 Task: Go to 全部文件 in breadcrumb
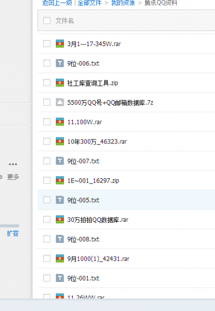tap(89, 3)
